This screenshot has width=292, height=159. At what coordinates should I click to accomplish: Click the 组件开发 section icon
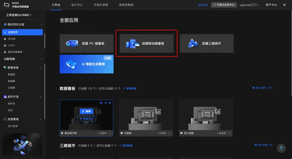(x=5, y=97)
